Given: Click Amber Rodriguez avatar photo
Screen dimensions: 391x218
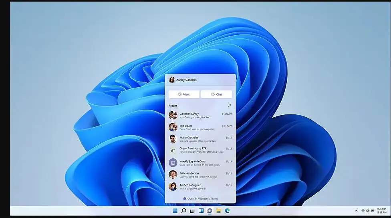Looking at the screenshot, I should click(173, 186).
